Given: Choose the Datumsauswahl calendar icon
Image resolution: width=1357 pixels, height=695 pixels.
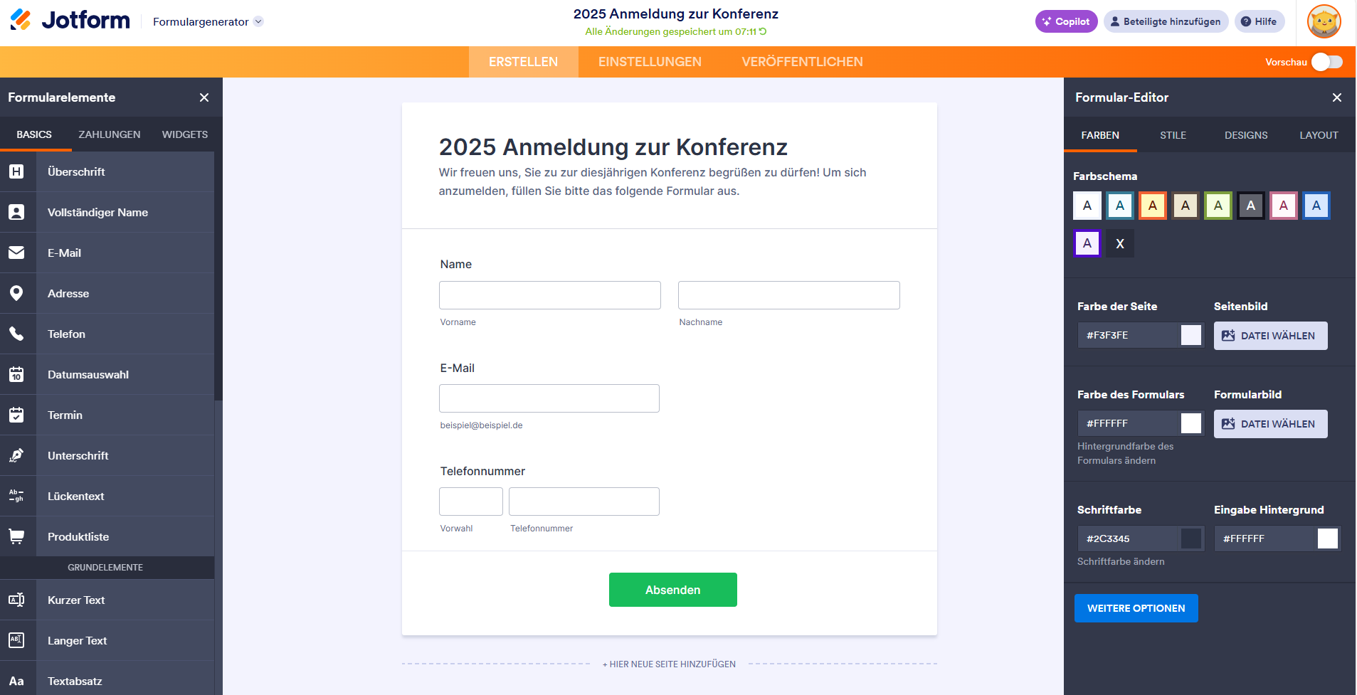Looking at the screenshot, I should coord(16,374).
